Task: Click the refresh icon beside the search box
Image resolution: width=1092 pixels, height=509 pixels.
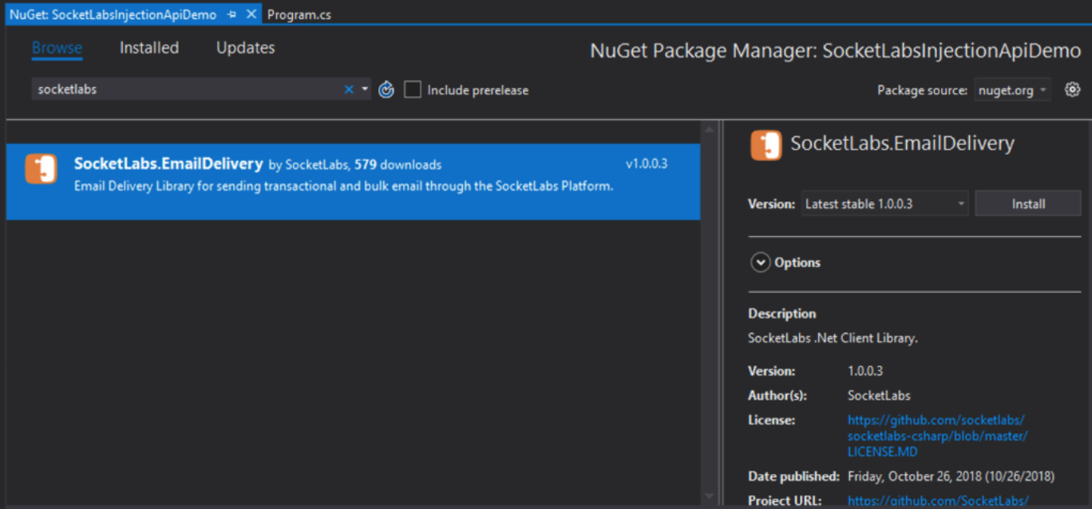Action: click(x=386, y=89)
